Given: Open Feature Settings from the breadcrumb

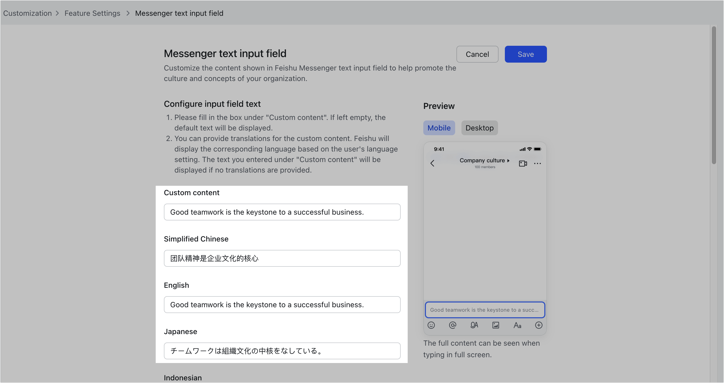Looking at the screenshot, I should tap(92, 13).
